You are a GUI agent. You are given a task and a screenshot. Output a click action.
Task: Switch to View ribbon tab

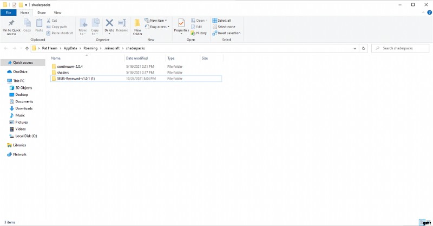point(57,12)
